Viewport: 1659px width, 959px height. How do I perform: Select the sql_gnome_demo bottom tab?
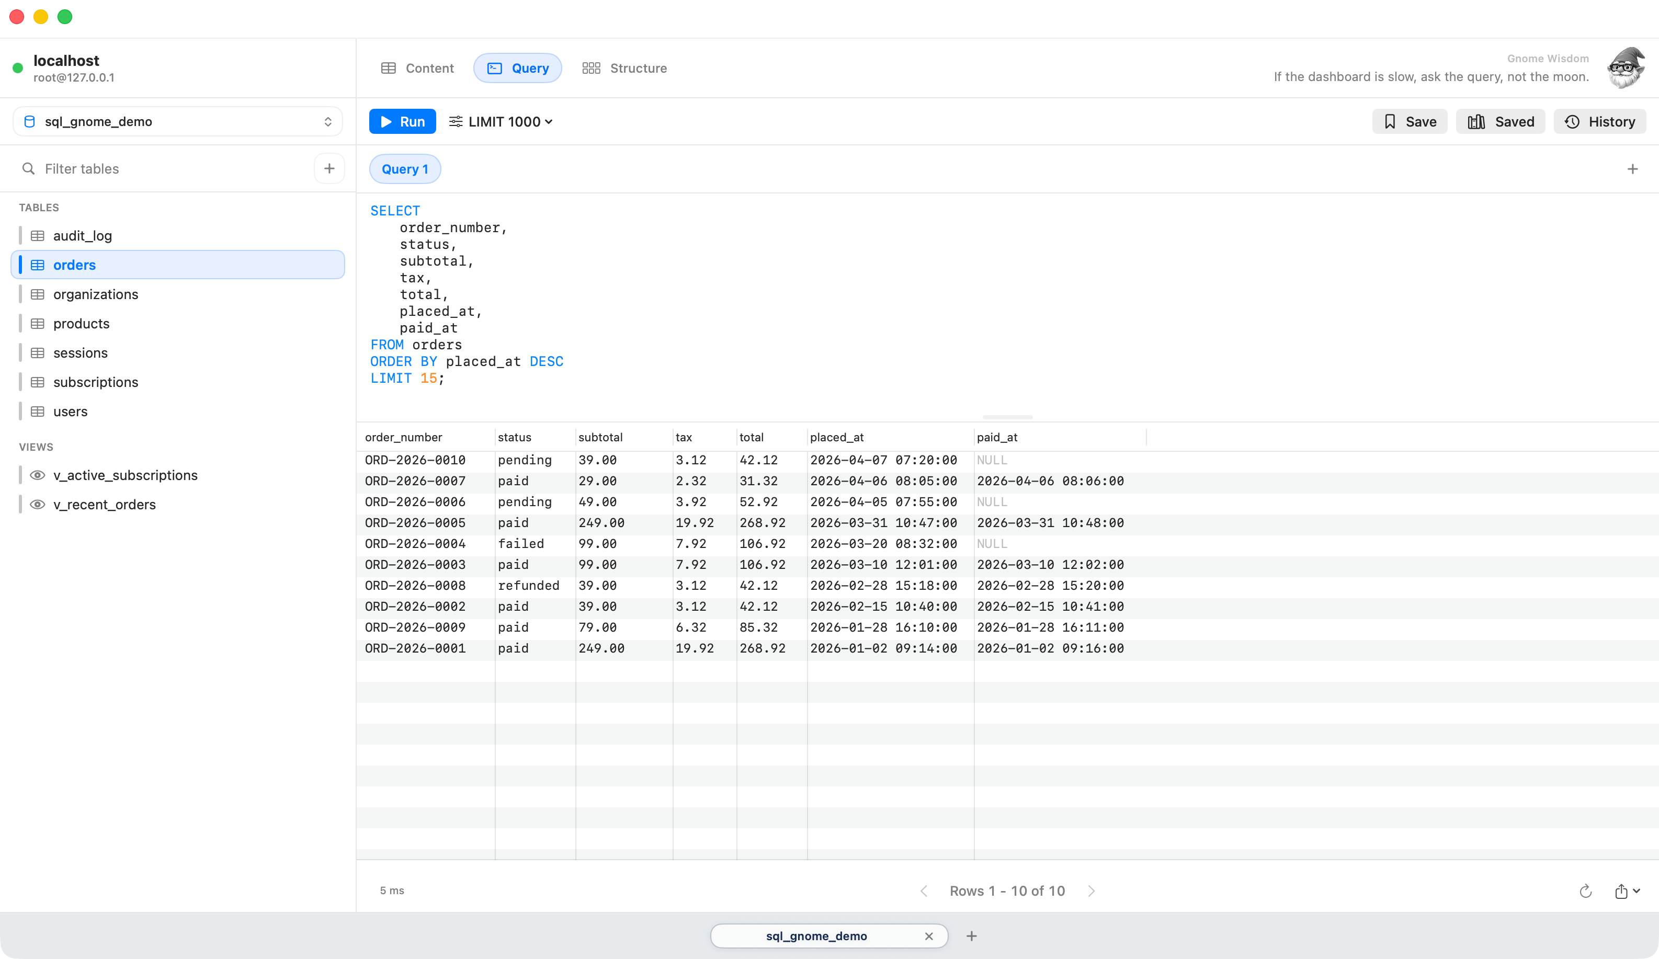(816, 936)
